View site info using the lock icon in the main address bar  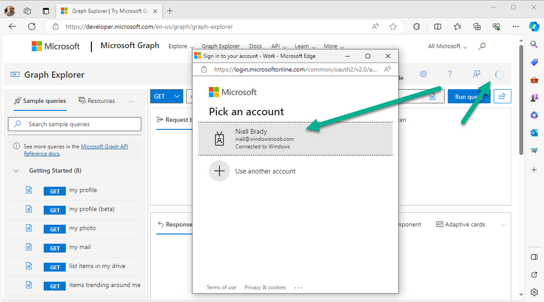click(x=55, y=26)
